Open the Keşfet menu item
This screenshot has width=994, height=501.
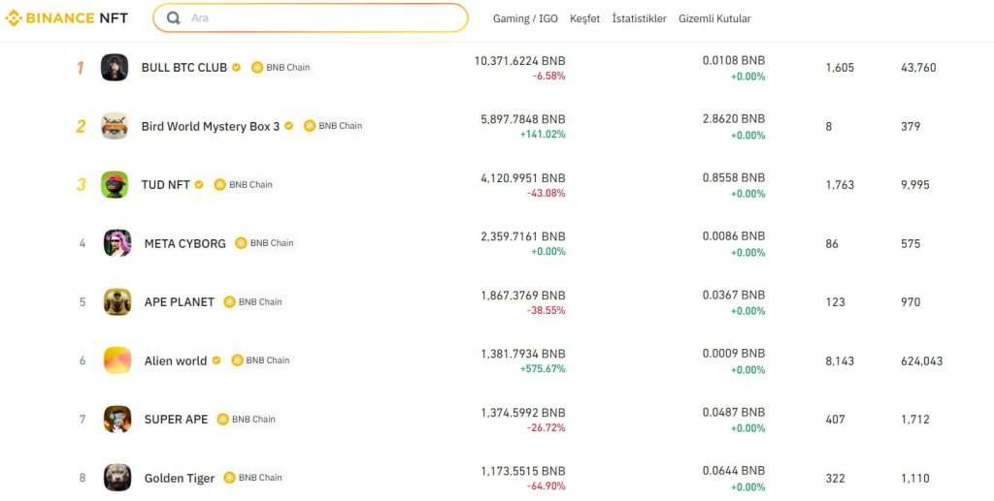(584, 18)
